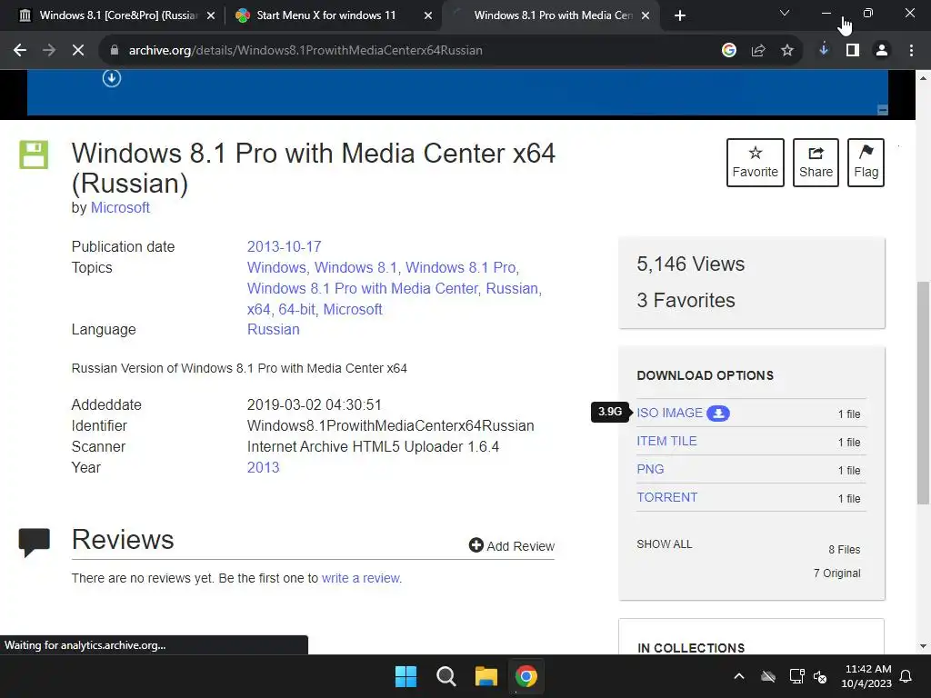931x698 pixels.
Task: Open the Chrome three-dot menu
Action: (x=911, y=51)
